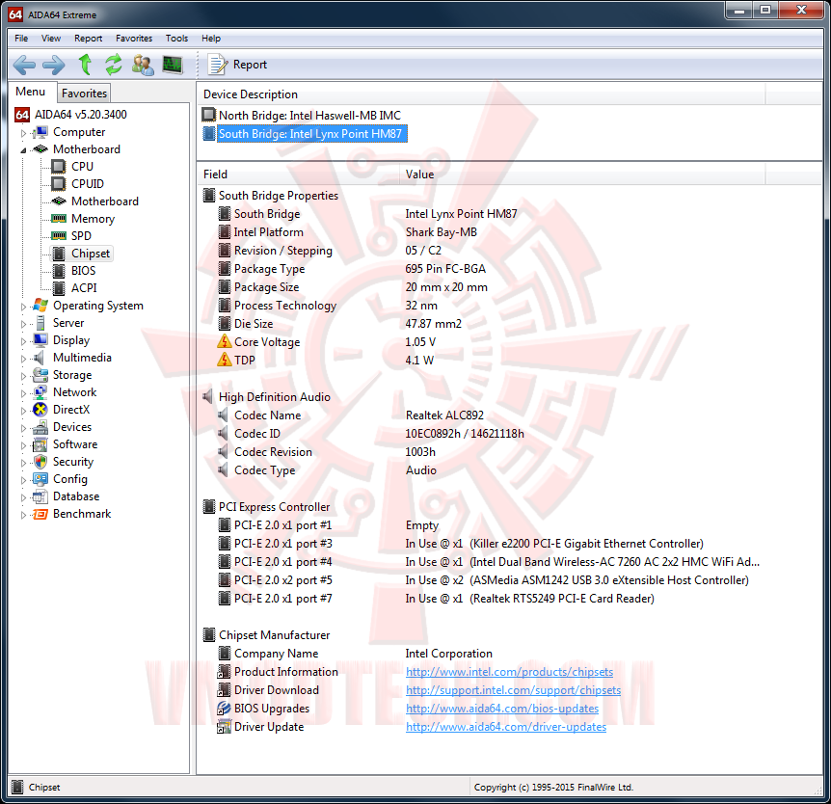
Task: Open the monitor diagnostics toolbar icon
Action: [x=173, y=65]
